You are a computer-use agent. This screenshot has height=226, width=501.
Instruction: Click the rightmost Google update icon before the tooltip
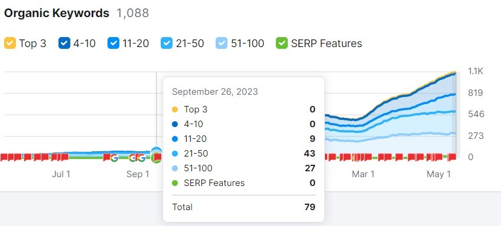pyautogui.click(x=141, y=158)
